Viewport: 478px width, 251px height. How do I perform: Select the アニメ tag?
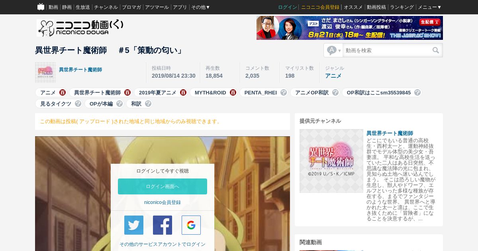pos(48,92)
